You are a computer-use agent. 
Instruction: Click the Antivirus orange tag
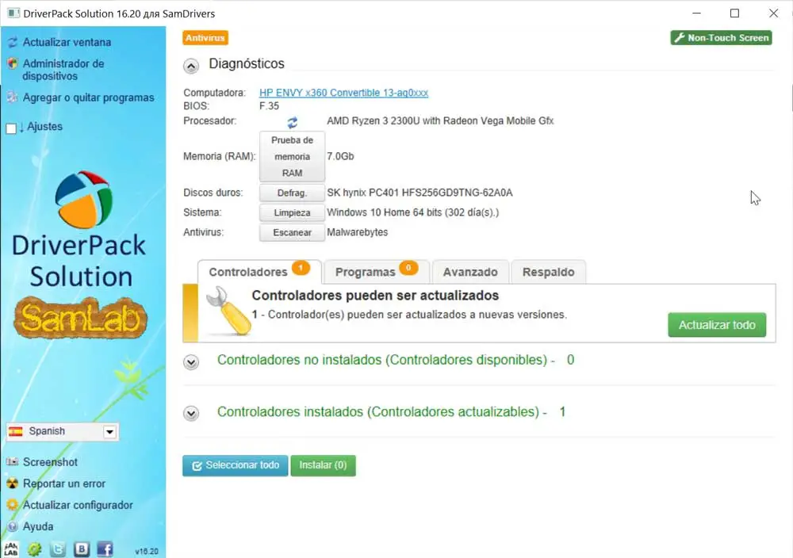pyautogui.click(x=205, y=38)
